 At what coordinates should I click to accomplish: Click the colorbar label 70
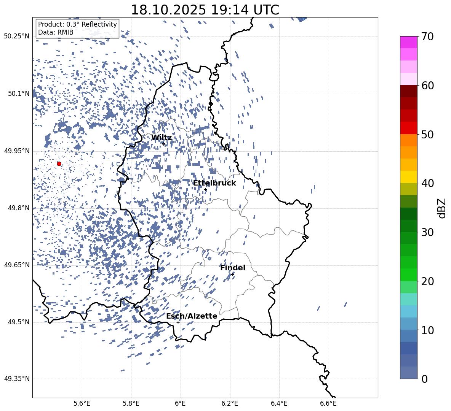point(427,37)
